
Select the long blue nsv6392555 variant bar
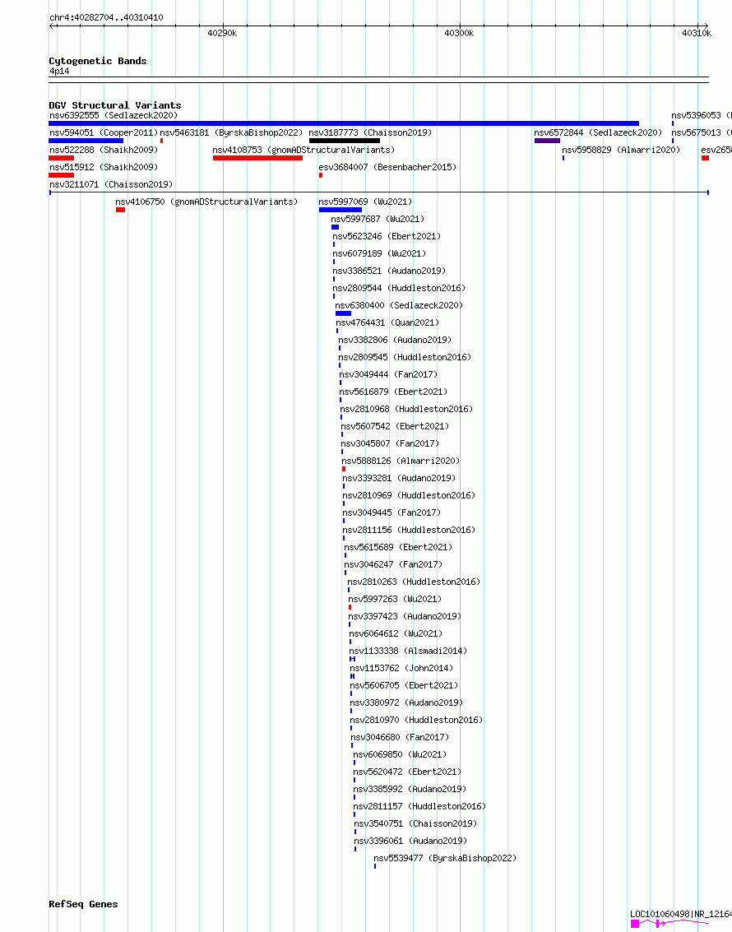[x=344, y=123]
